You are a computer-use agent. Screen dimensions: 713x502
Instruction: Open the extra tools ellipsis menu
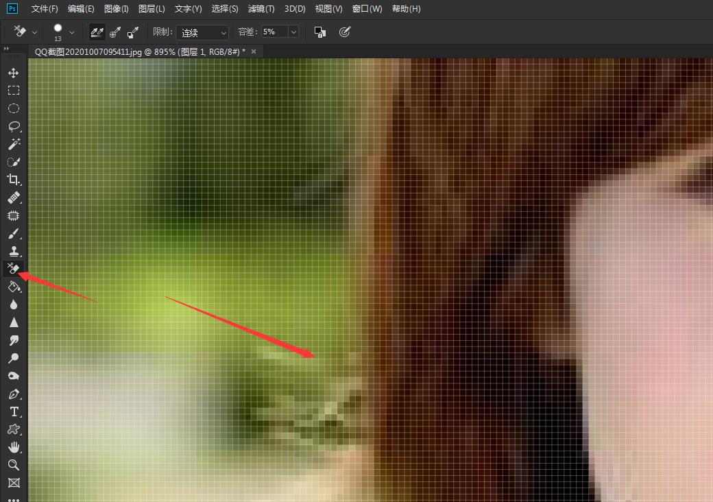[x=14, y=499]
